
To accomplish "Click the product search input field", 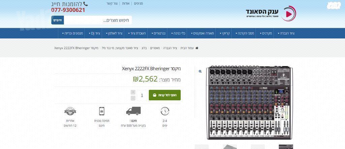I will click(x=98, y=20).
